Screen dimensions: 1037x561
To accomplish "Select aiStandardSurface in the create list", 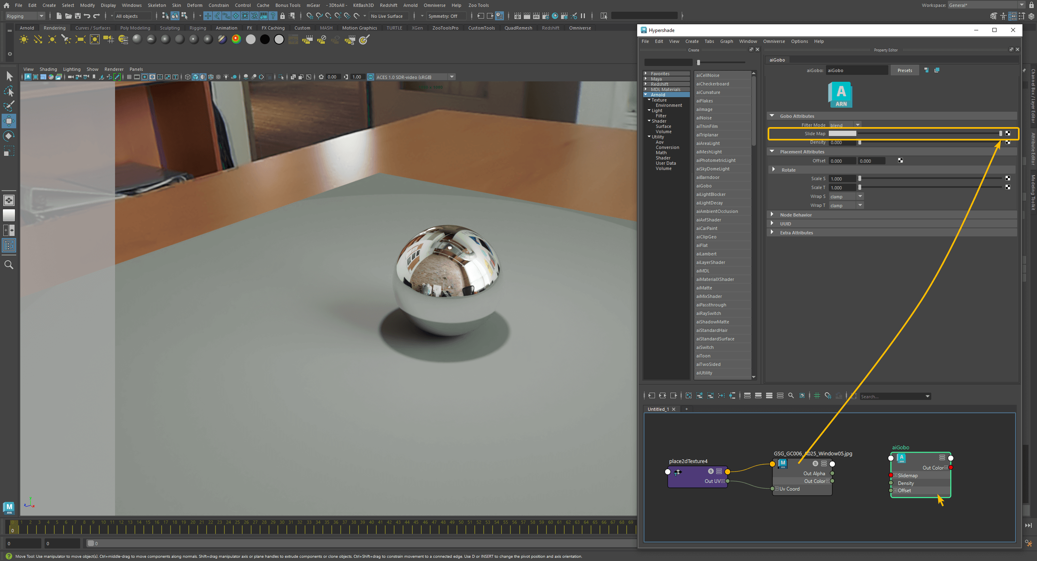I will [x=715, y=339].
